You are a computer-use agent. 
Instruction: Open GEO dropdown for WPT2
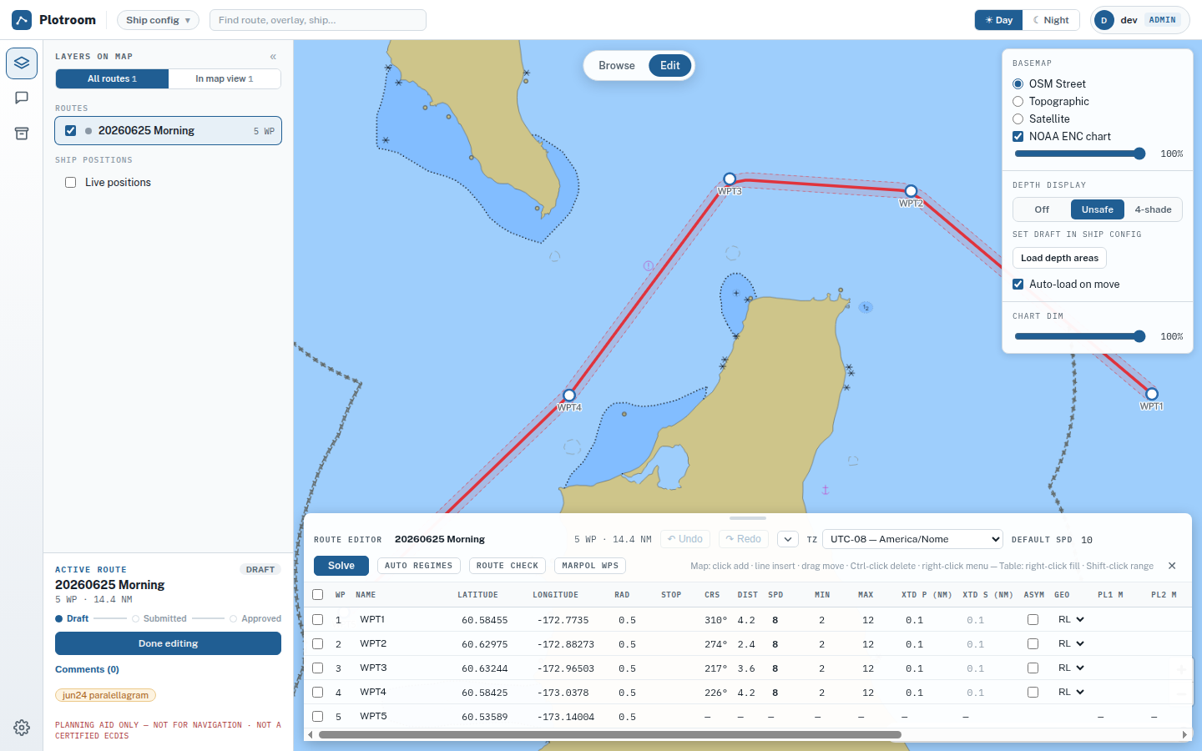point(1071,644)
